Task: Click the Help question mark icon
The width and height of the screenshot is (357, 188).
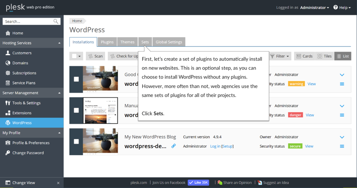Action: pyautogui.click(x=336, y=7)
